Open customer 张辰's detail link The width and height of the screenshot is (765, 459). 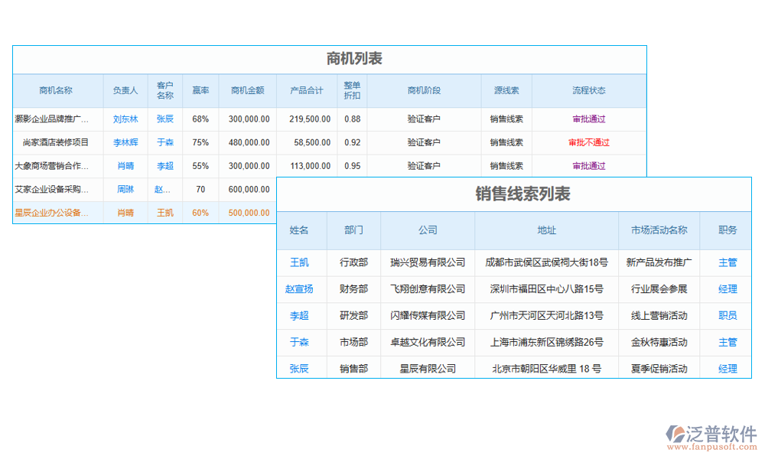(x=165, y=119)
